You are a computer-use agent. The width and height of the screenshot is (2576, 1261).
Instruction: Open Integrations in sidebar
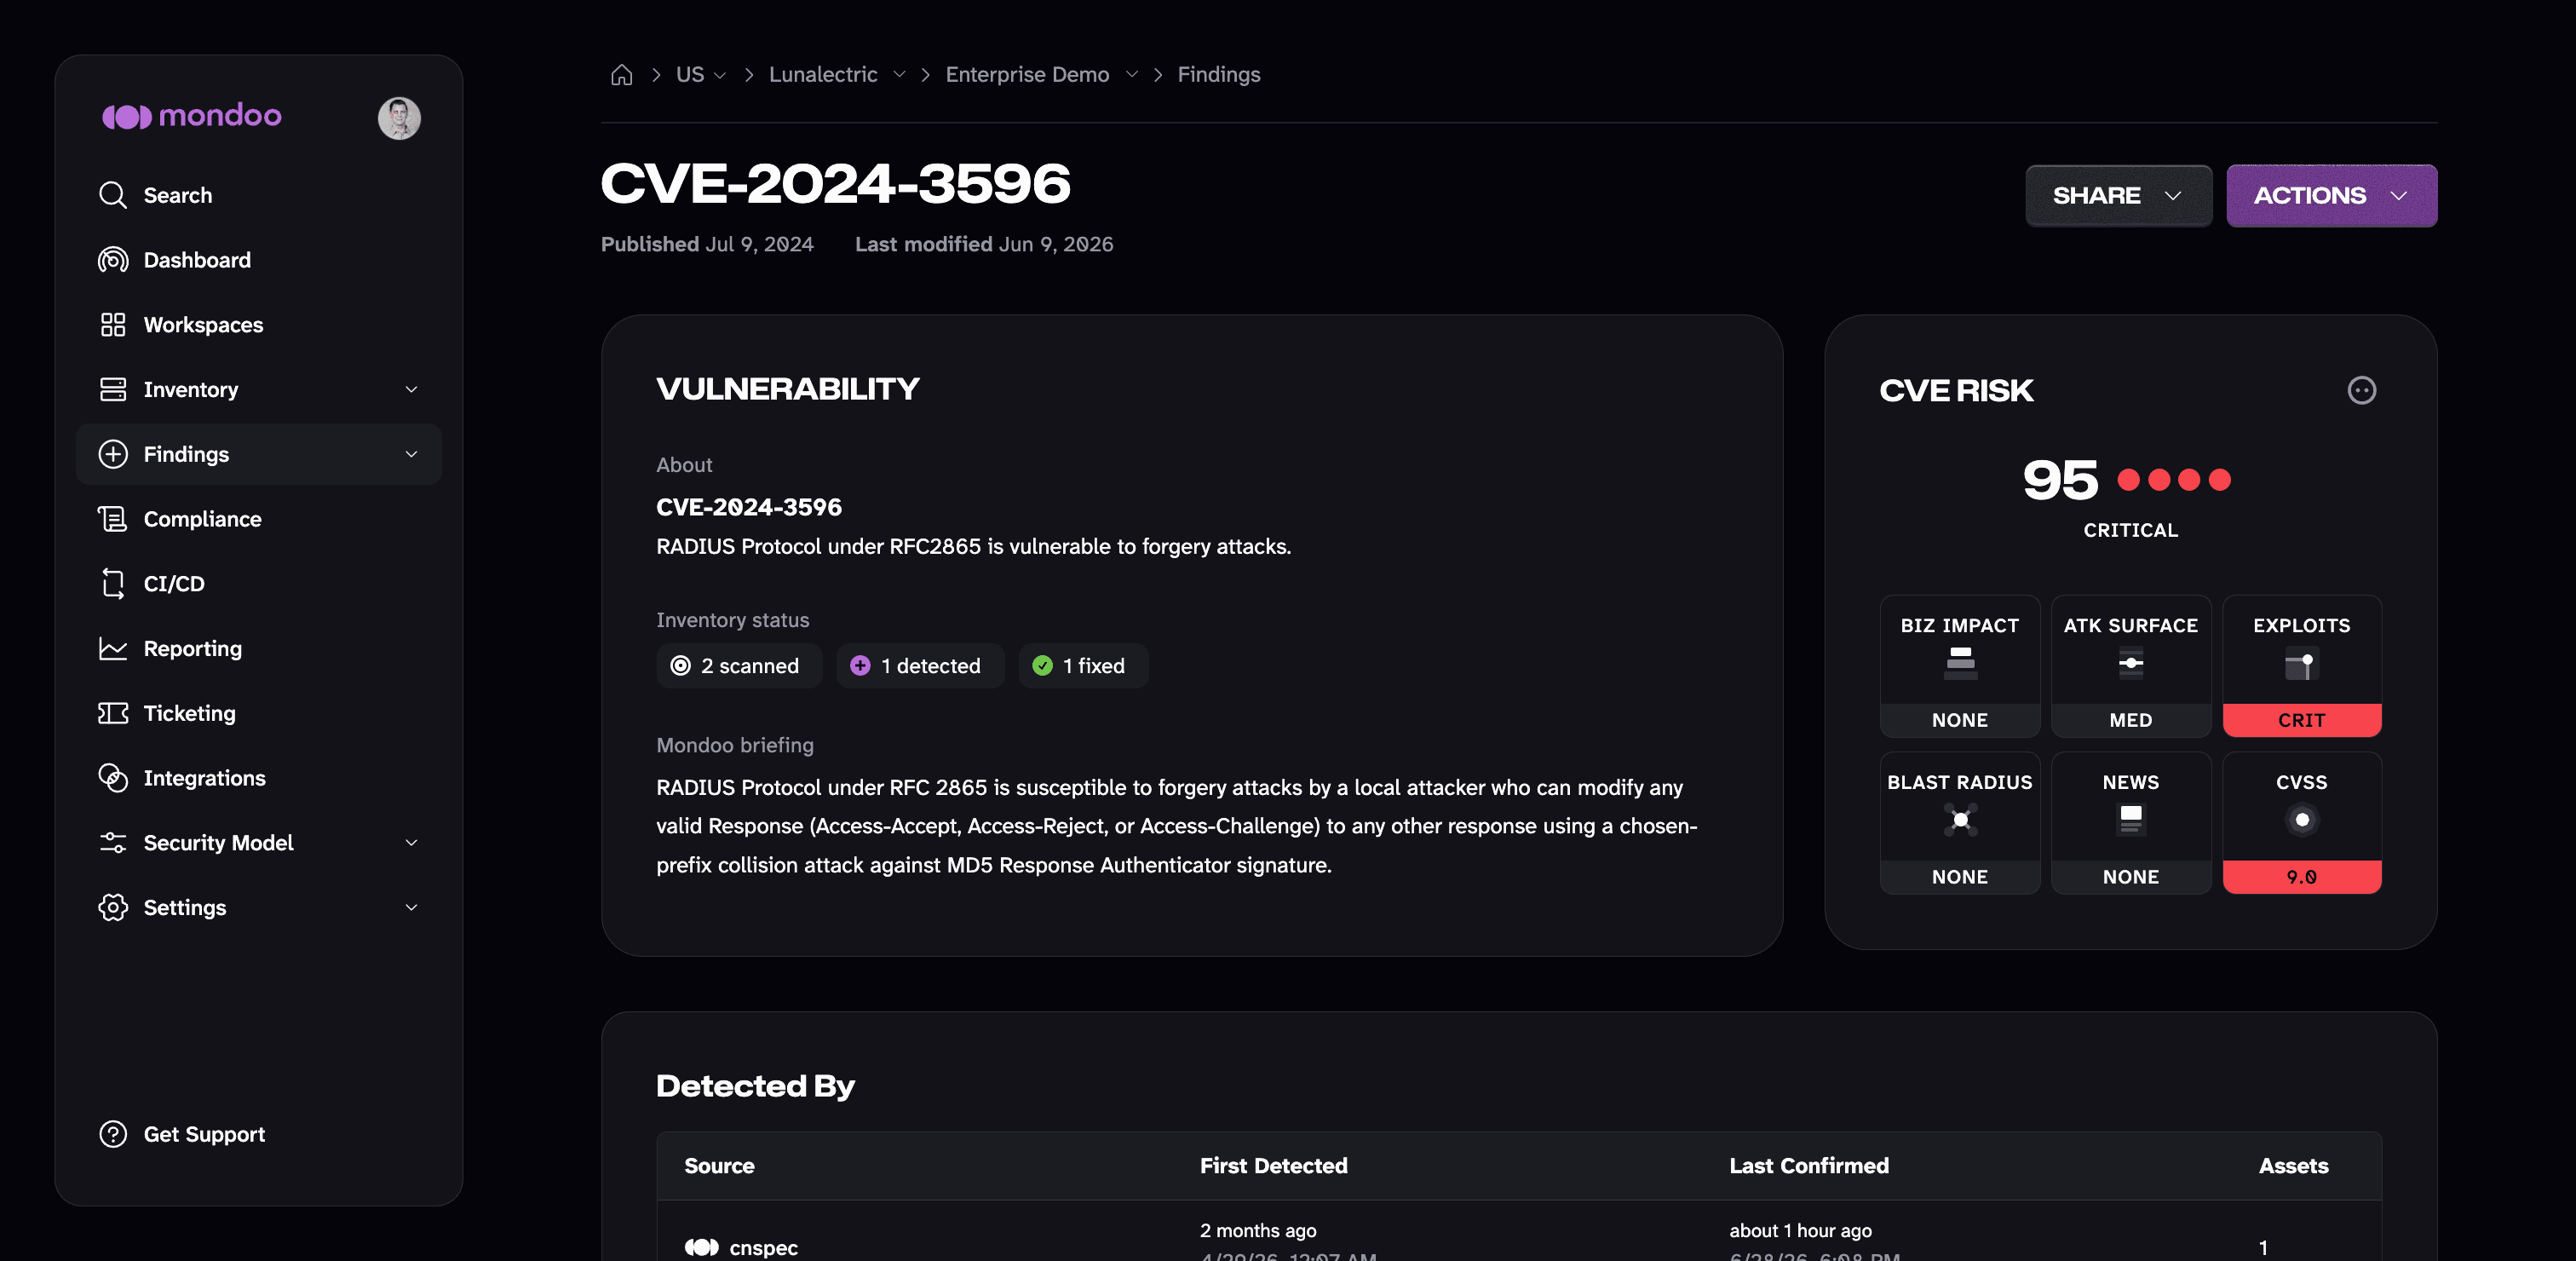[205, 778]
